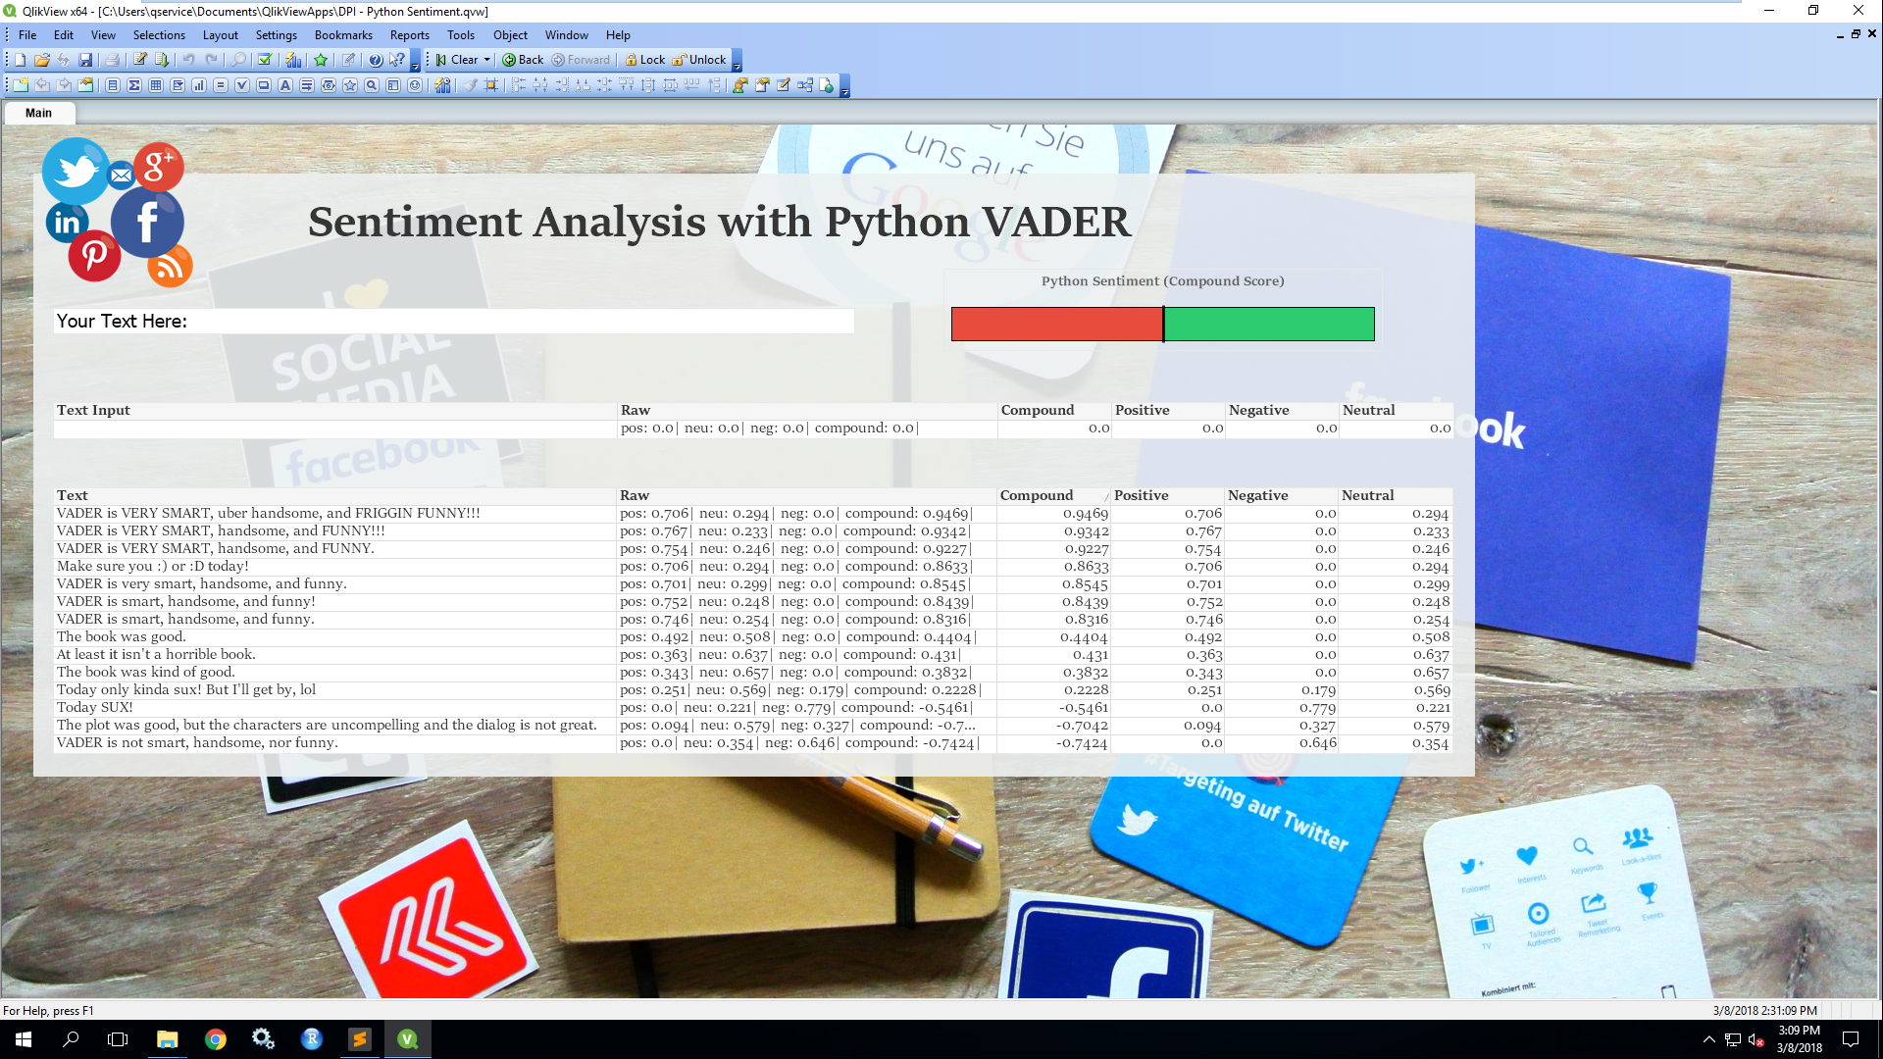Click the Your Text Here input box

click(453, 322)
